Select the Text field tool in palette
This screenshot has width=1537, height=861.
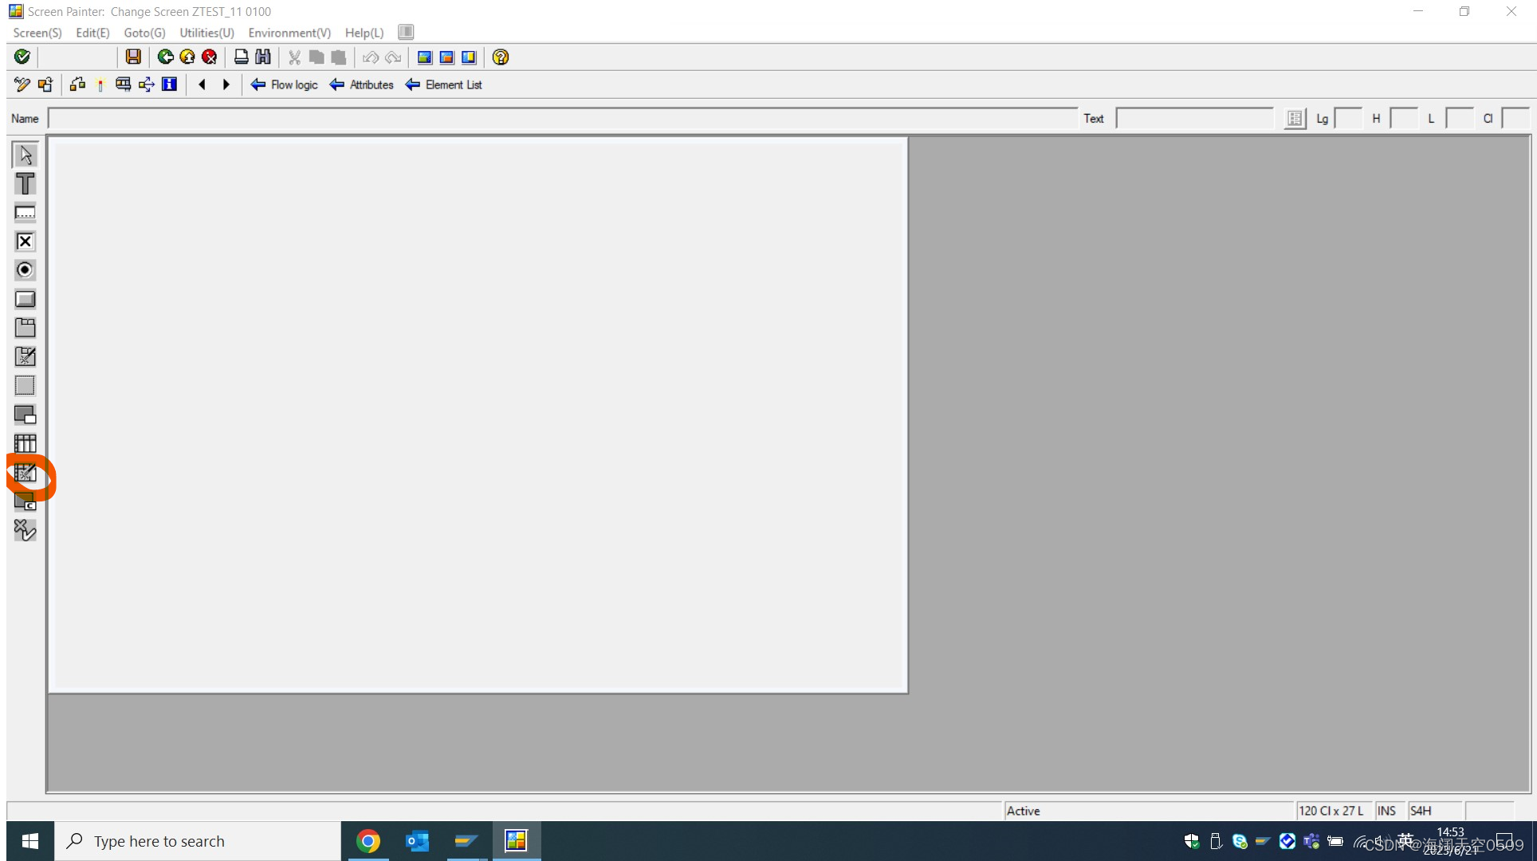tap(25, 184)
